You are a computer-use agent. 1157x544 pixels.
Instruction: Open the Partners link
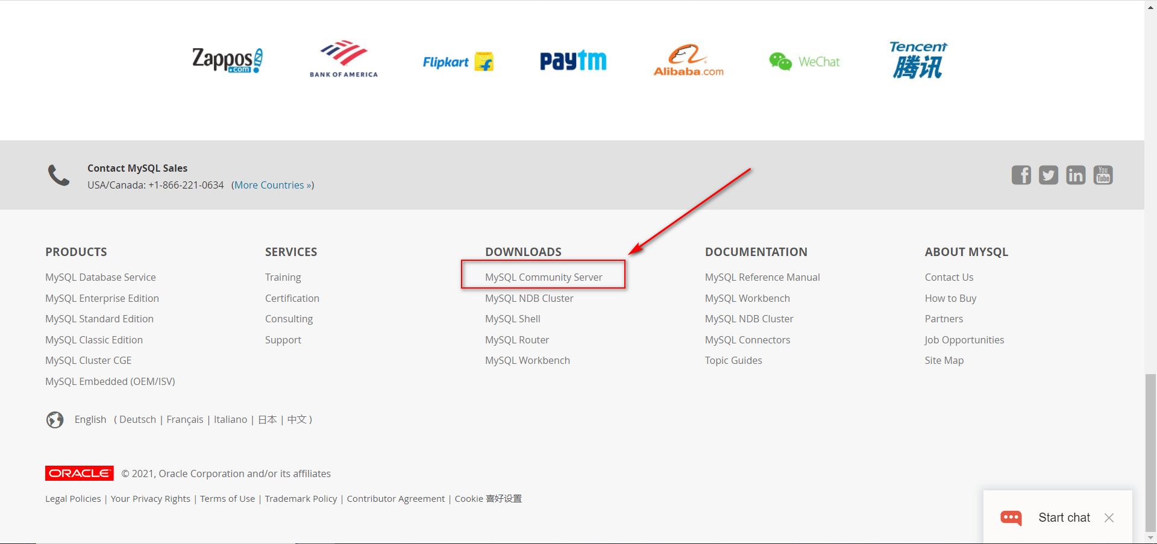coord(944,319)
